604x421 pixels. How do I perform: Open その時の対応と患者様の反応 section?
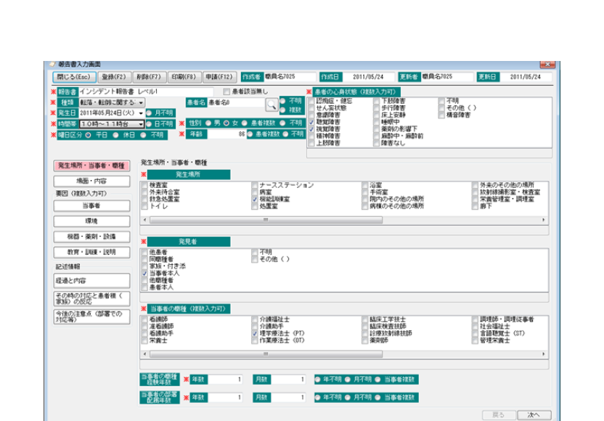(91, 299)
